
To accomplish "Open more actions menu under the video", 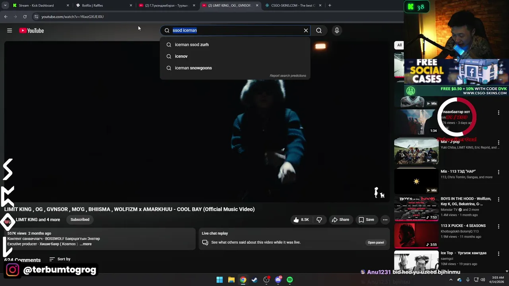I will click(x=385, y=220).
